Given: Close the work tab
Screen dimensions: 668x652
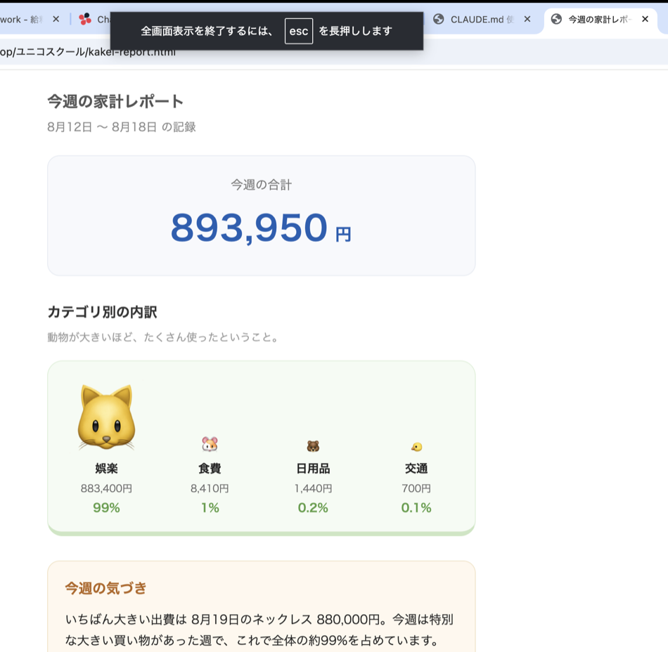Looking at the screenshot, I should (x=56, y=19).
